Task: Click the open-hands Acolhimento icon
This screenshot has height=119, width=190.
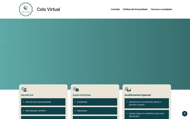Action: coord(129,90)
